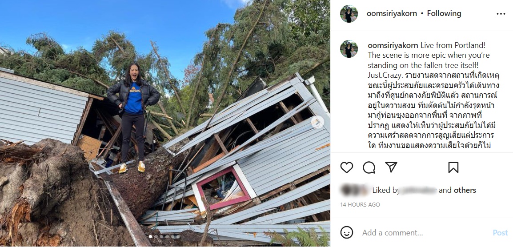The width and height of the screenshot is (513, 247).
Task: Click the Post comment button
Action: pyautogui.click(x=500, y=233)
